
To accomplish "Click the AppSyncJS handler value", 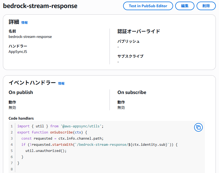I will pyautogui.click(x=18, y=52).
